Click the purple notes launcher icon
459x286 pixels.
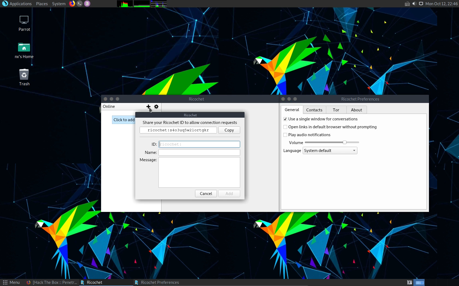click(87, 4)
